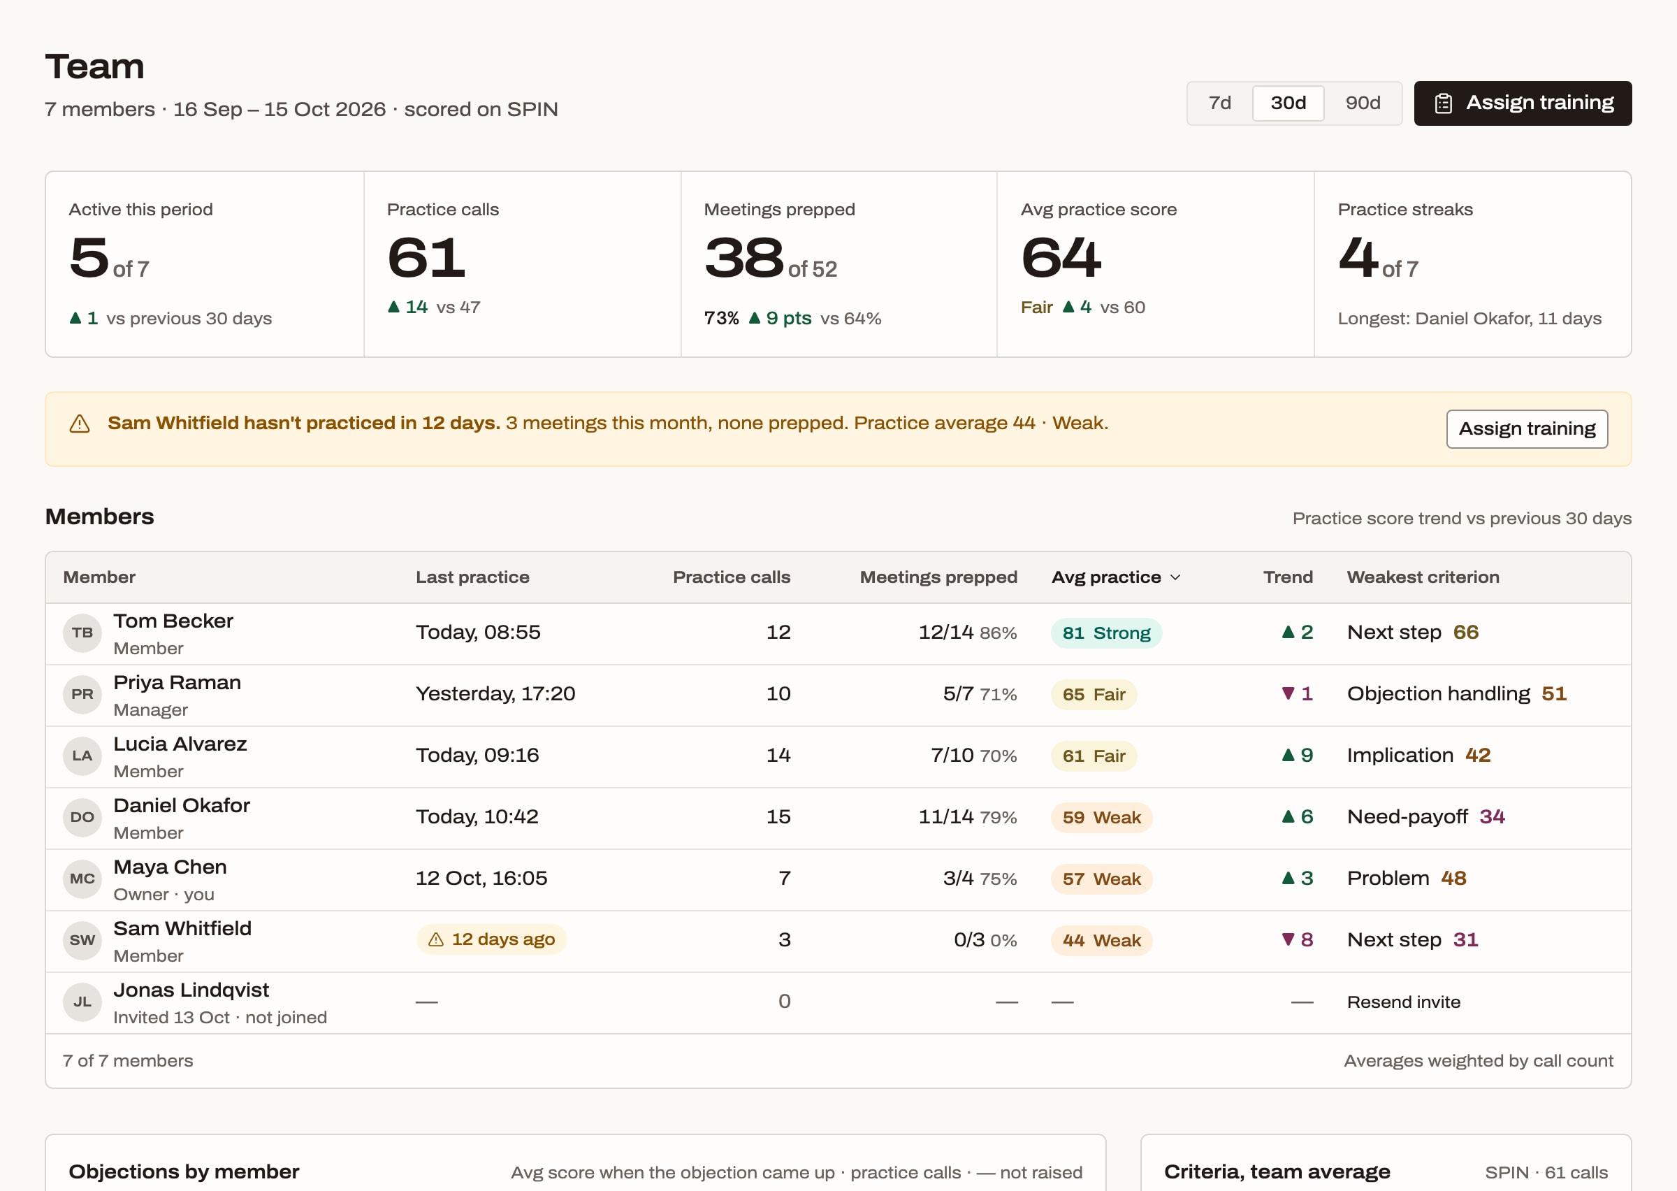Click the 81 Strong score badge
Viewport: 1677px width, 1191px height.
pyautogui.click(x=1106, y=633)
